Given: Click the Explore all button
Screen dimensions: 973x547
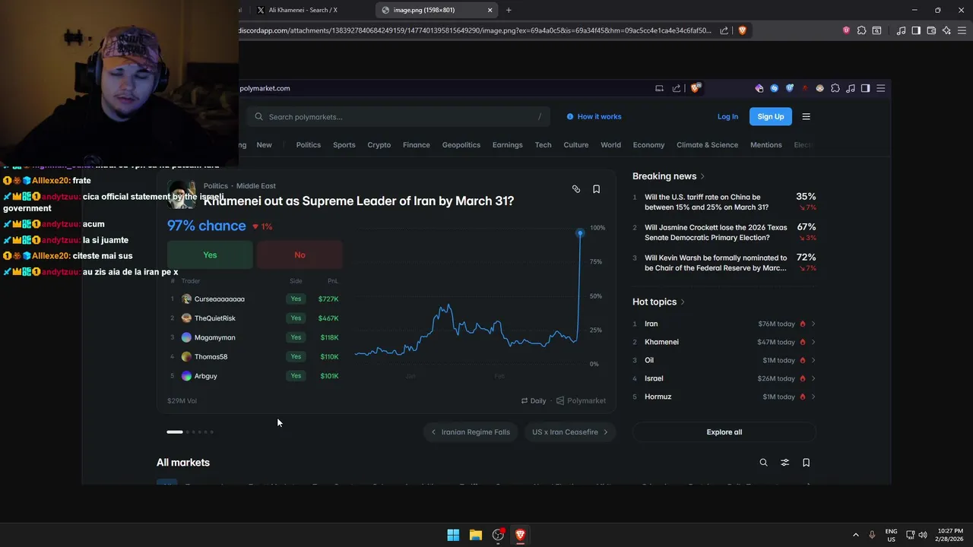Looking at the screenshot, I should (724, 432).
